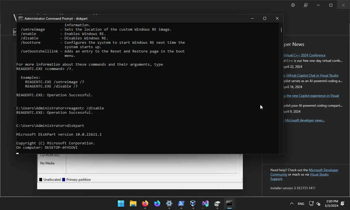Click the Primary partition blue legend swatch

pos(64,180)
